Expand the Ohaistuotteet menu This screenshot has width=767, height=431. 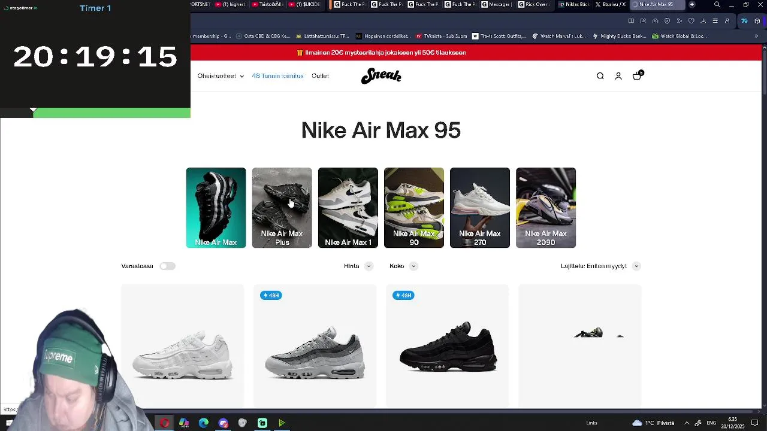point(221,76)
